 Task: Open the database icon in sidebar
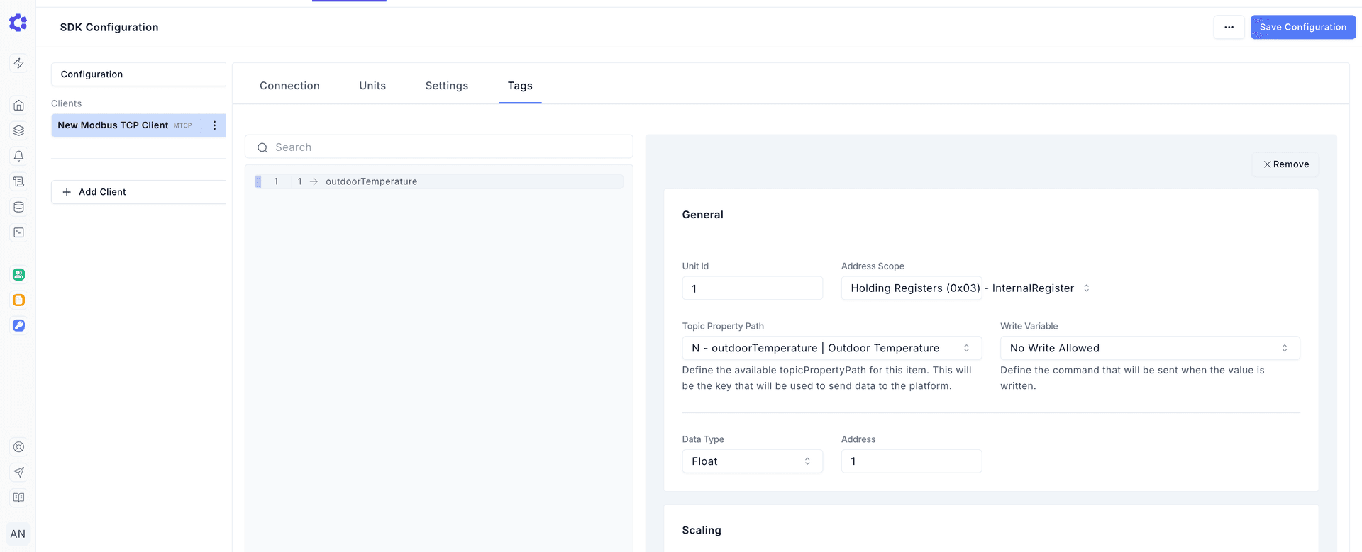pos(19,207)
